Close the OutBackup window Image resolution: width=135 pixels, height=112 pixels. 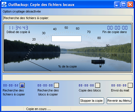[130, 5]
